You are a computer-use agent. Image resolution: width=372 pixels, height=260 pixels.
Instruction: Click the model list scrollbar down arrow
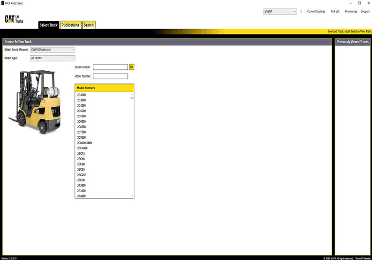[132, 196]
